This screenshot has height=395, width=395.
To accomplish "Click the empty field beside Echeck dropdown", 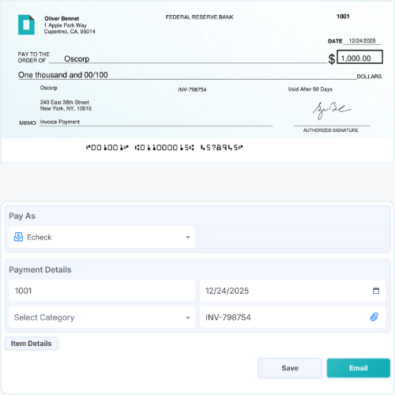I will pyautogui.click(x=293, y=237).
